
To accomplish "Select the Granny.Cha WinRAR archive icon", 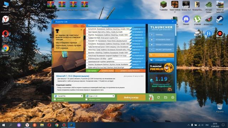I will pyautogui.click(x=51, y=6).
